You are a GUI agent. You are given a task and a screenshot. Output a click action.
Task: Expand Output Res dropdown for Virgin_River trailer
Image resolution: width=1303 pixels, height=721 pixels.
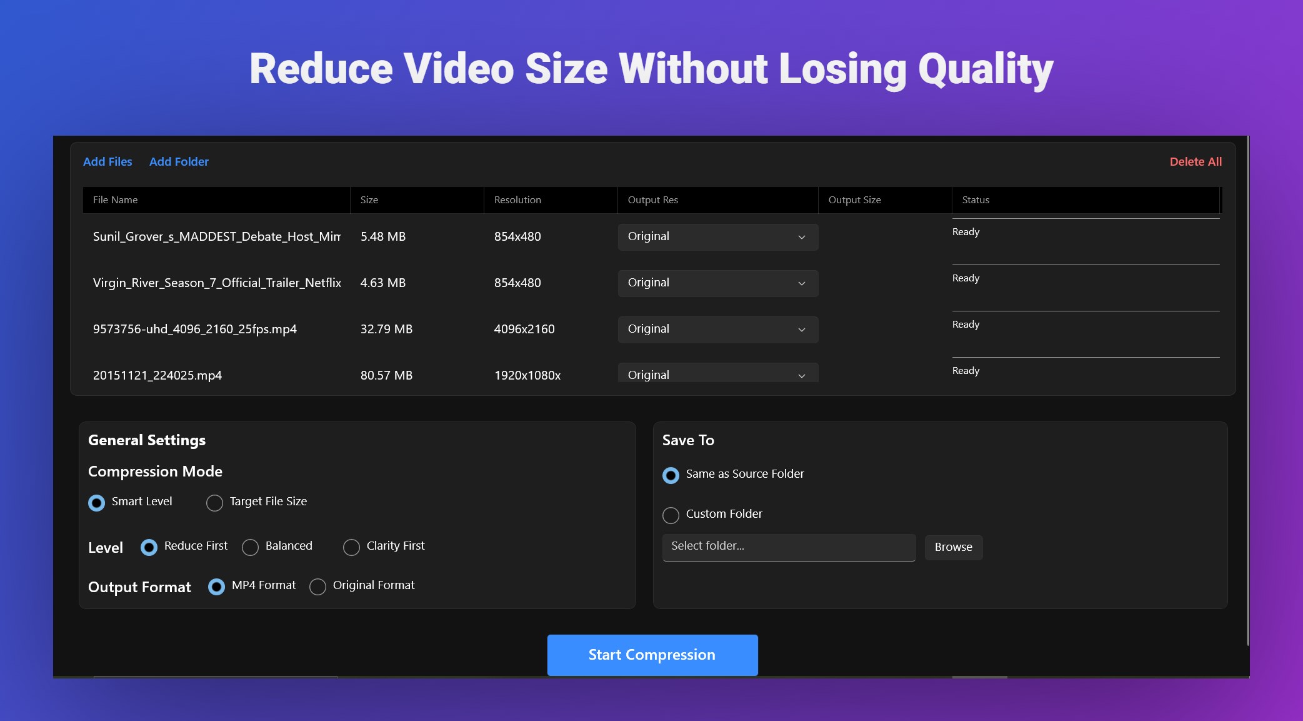tap(717, 283)
